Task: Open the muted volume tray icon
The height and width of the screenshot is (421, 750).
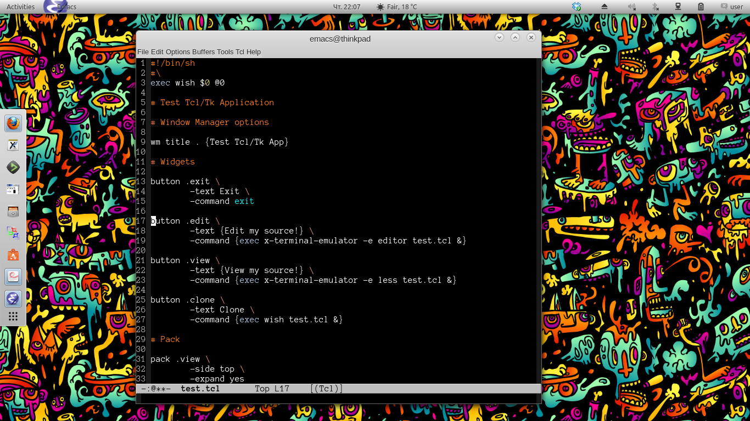Action: click(632, 7)
